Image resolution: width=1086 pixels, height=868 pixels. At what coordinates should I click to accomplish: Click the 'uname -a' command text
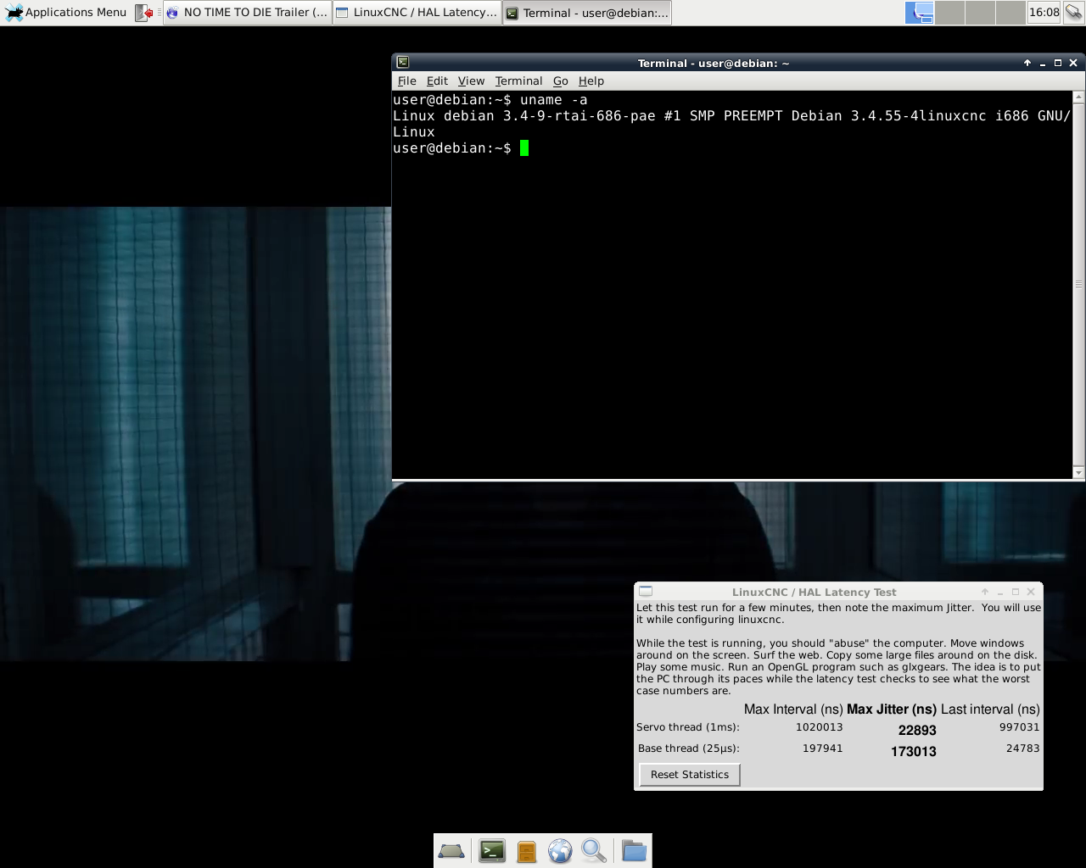coord(553,100)
